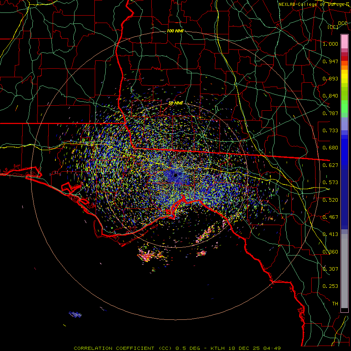Select the 0.520 scale label

330,200
